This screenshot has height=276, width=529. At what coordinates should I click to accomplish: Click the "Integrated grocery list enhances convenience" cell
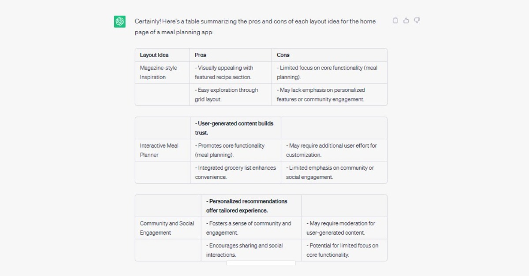coord(235,172)
